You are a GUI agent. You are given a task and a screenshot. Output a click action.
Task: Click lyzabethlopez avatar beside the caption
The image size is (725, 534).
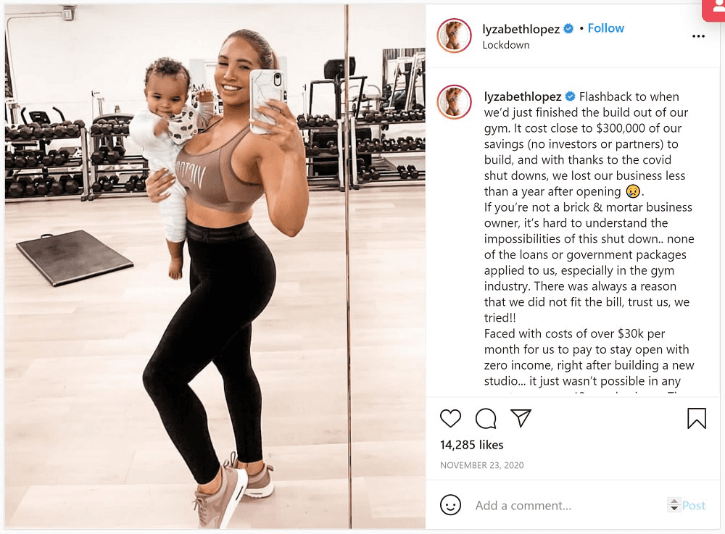pyautogui.click(x=454, y=102)
